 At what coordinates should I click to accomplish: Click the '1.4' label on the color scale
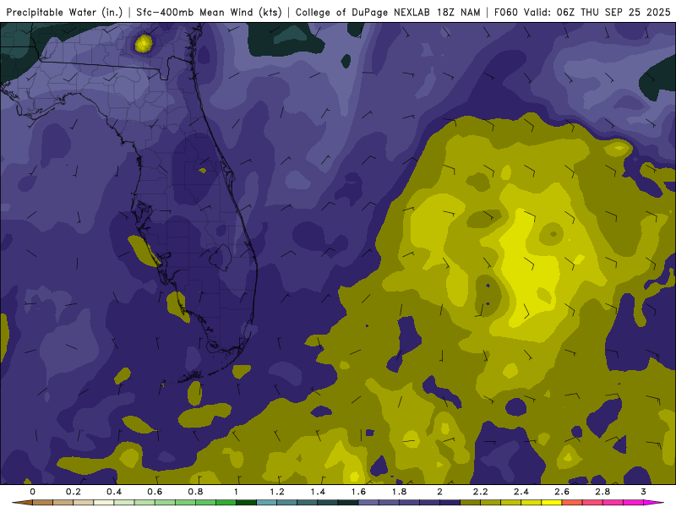coord(318,492)
